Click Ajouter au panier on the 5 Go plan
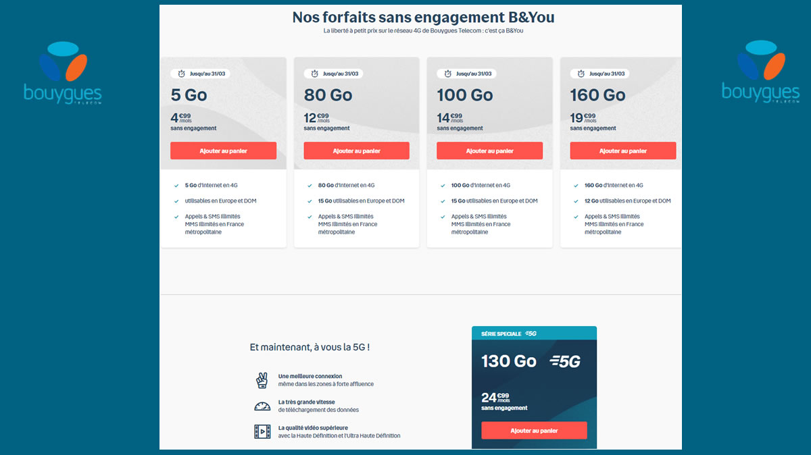The height and width of the screenshot is (455, 811). 223,151
